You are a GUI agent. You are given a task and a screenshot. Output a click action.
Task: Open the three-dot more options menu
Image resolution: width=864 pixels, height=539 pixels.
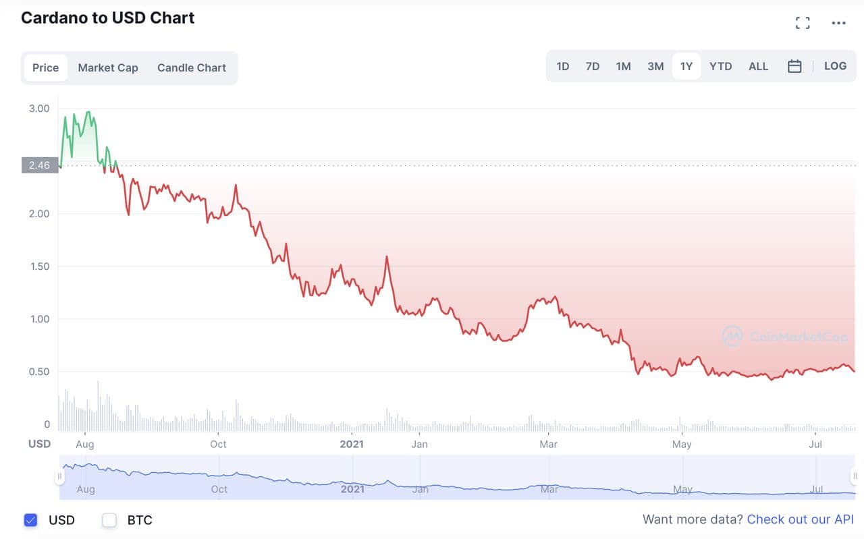coord(838,23)
